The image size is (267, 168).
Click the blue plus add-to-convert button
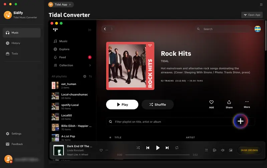point(240,121)
